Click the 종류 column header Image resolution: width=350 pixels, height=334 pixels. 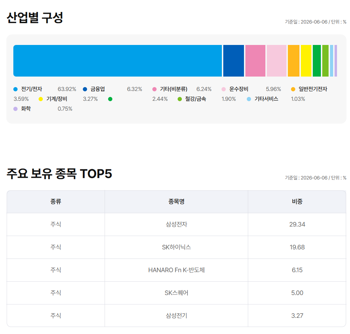point(55,202)
